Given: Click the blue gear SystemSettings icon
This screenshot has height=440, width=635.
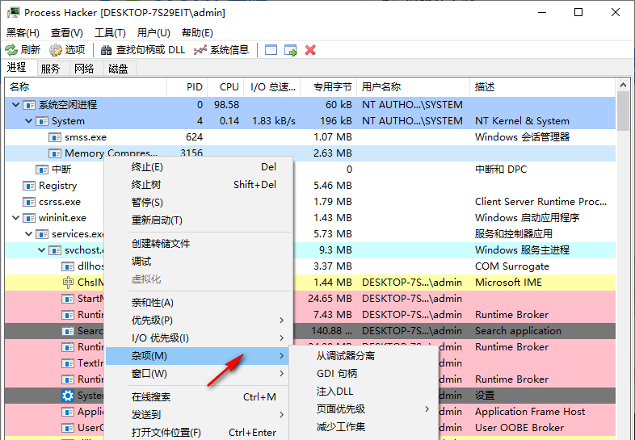Looking at the screenshot, I should coord(68,396).
